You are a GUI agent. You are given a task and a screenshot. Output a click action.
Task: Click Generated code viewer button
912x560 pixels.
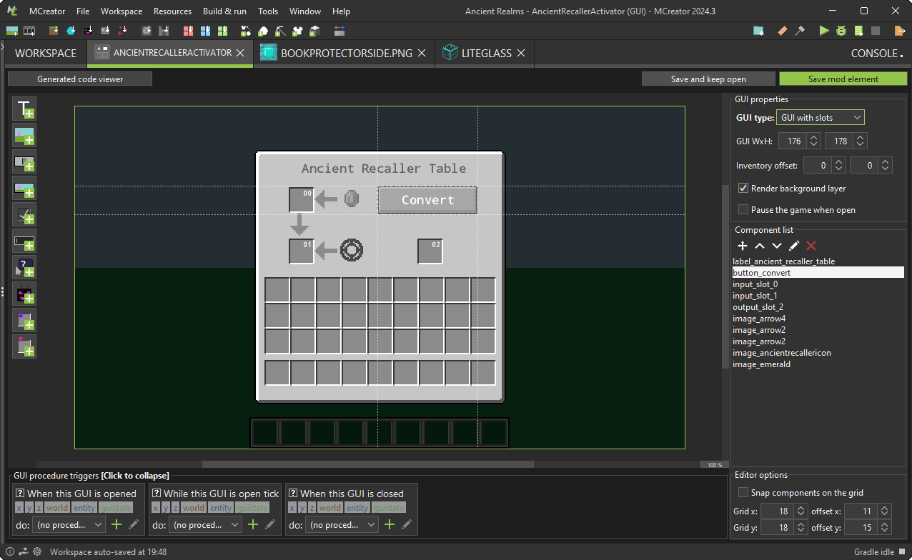[x=80, y=79]
